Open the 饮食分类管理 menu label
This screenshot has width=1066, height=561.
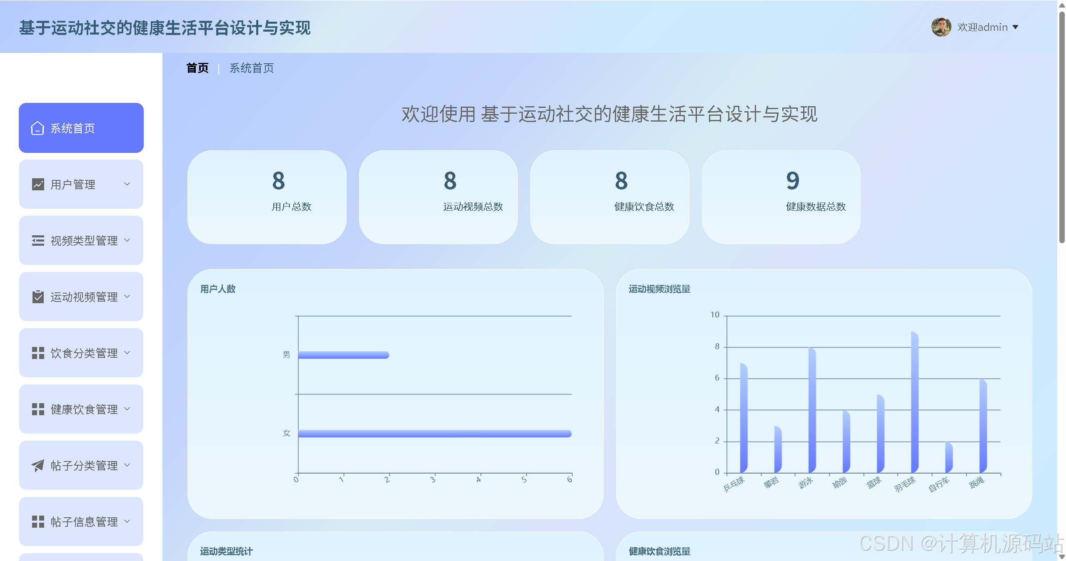point(84,353)
